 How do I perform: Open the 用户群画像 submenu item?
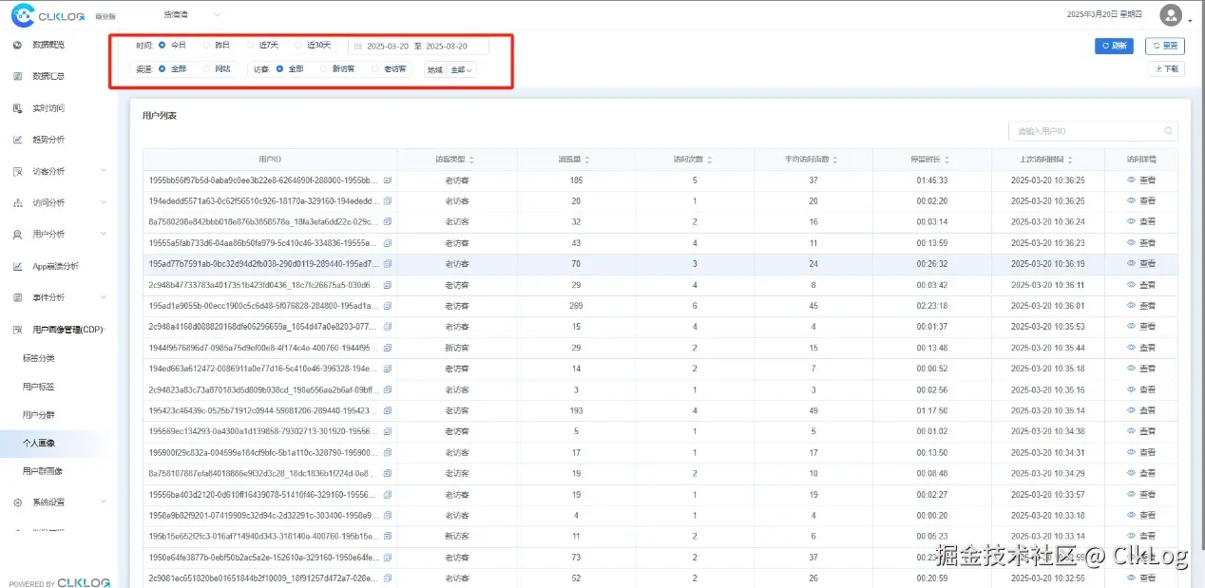click(x=43, y=471)
